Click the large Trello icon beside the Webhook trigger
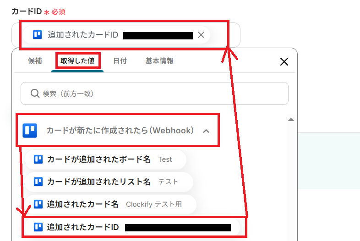The height and width of the screenshot is (241, 360). tap(30, 131)
